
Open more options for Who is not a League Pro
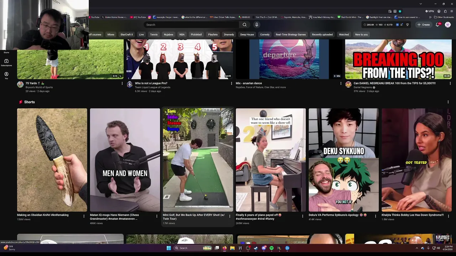[x=232, y=84]
